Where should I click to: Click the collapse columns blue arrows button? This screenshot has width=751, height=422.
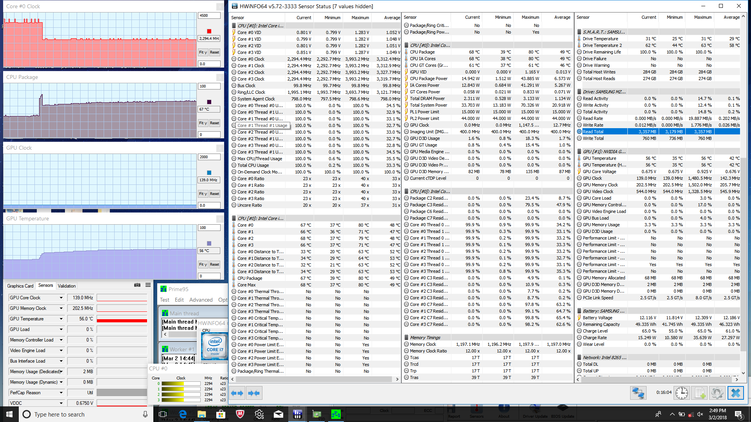click(x=254, y=393)
